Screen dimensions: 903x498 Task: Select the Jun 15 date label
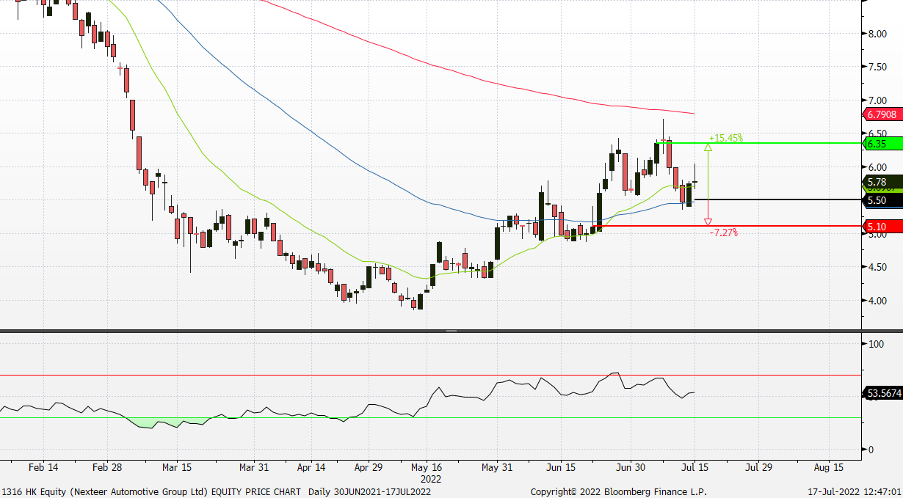pos(562,467)
